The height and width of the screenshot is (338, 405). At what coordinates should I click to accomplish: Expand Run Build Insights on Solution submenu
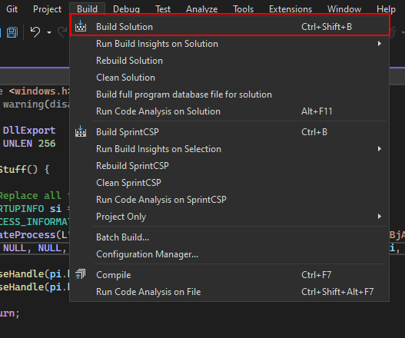(x=379, y=44)
